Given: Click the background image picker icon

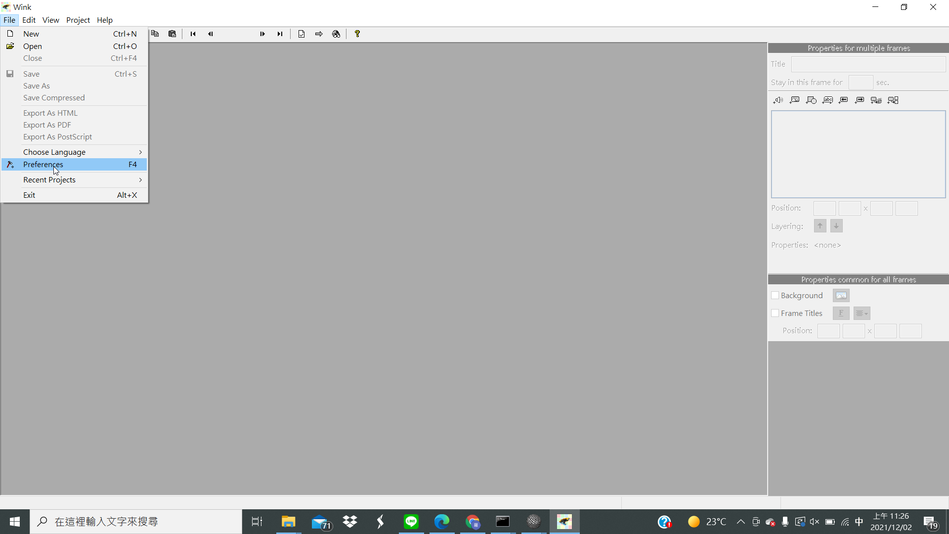Looking at the screenshot, I should point(841,295).
